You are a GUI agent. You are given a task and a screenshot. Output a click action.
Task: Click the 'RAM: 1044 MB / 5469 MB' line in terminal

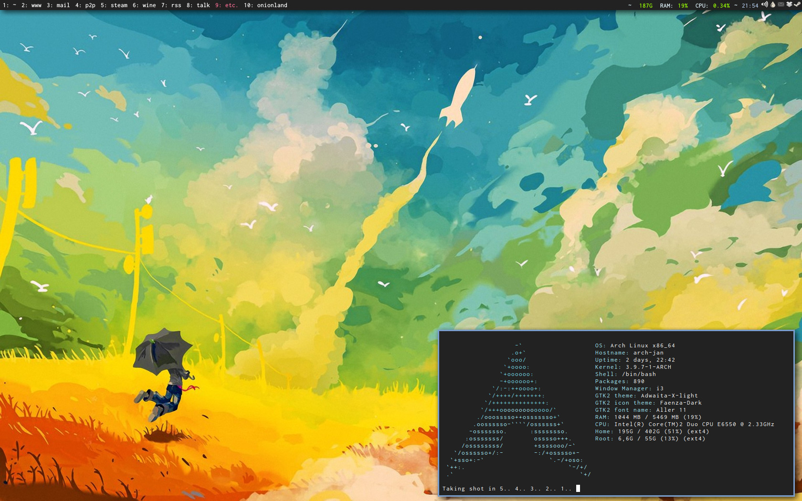click(x=648, y=417)
